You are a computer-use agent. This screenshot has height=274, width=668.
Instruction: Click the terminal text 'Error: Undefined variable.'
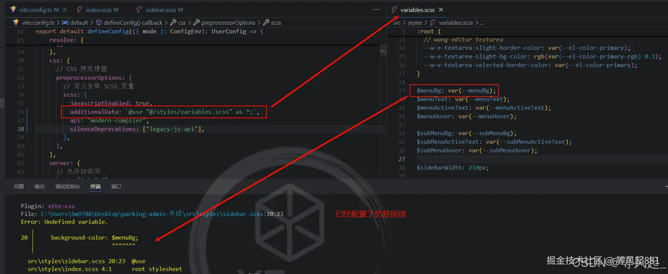pos(64,222)
